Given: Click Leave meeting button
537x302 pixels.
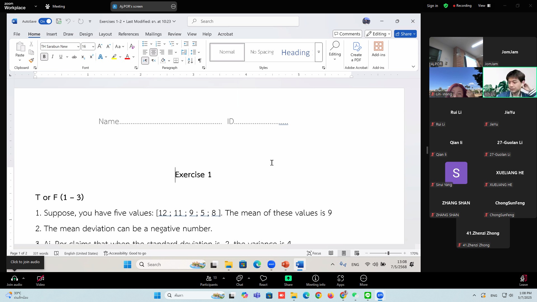Looking at the screenshot, I should tap(524, 280).
